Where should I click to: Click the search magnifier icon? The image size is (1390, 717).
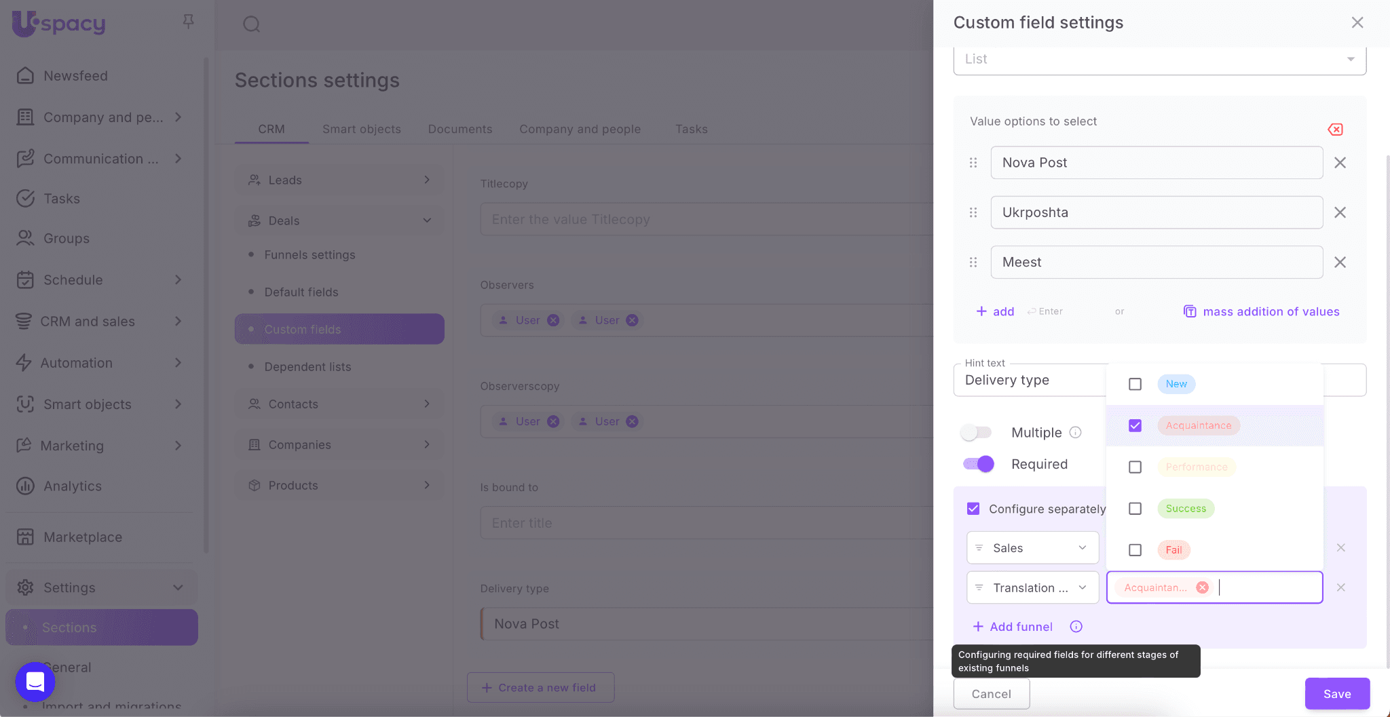pyautogui.click(x=252, y=24)
